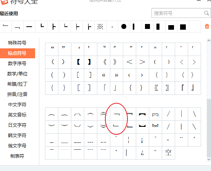The height and width of the screenshot is (171, 211).
Task: Click the scrollbar's up arrow
Action: pyautogui.click(x=209, y=40)
